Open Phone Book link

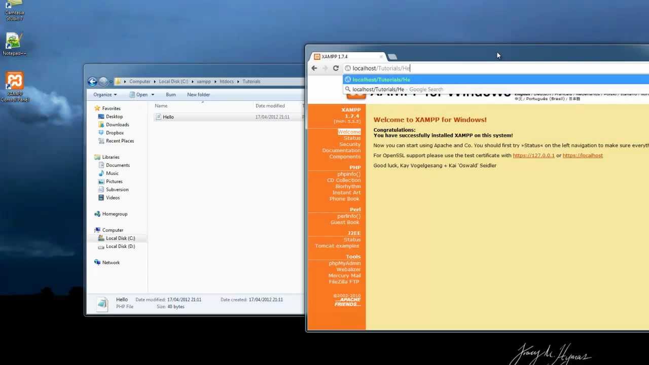344,199
